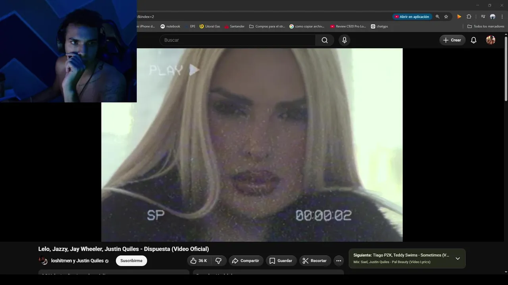The width and height of the screenshot is (508, 285).
Task: Open the YouTube account avatar menu
Action: coord(491,40)
